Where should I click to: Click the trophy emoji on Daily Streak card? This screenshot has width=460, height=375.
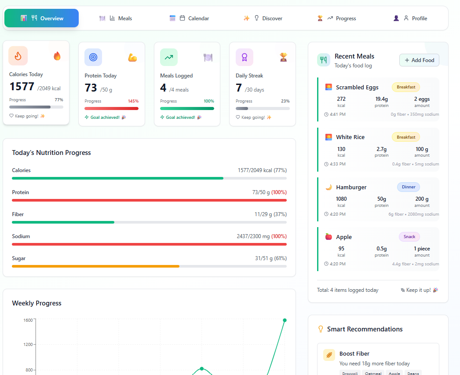283,57
